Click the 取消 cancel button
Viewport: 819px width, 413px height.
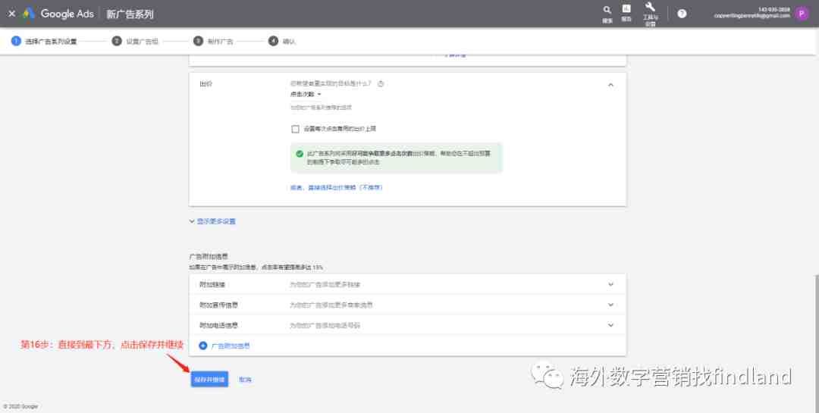pos(245,380)
